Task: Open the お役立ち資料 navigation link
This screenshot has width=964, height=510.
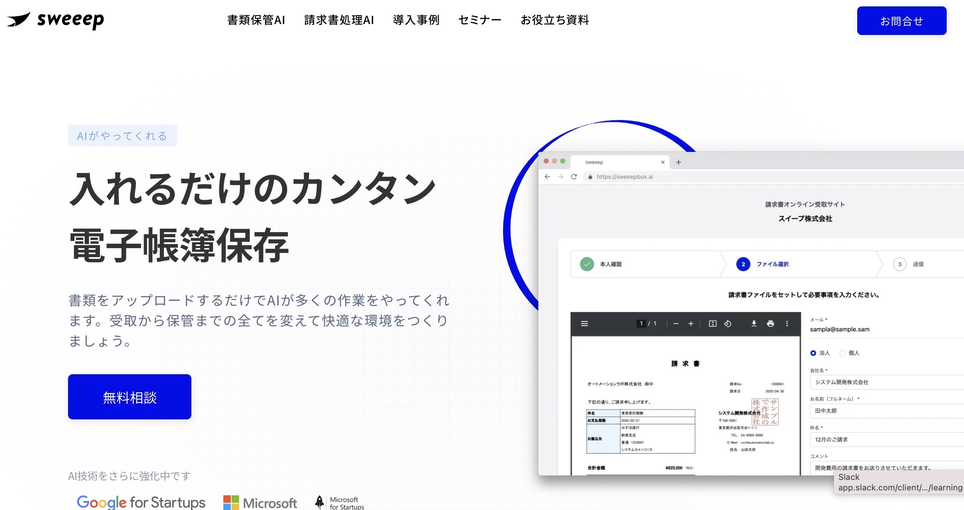Action: pyautogui.click(x=555, y=20)
